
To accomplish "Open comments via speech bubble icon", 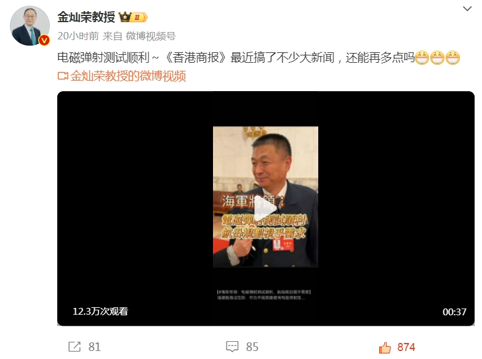I will [232, 347].
